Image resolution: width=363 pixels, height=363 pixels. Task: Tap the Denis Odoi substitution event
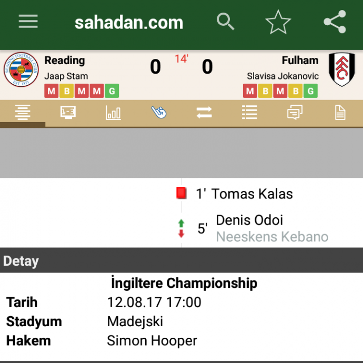(249, 220)
